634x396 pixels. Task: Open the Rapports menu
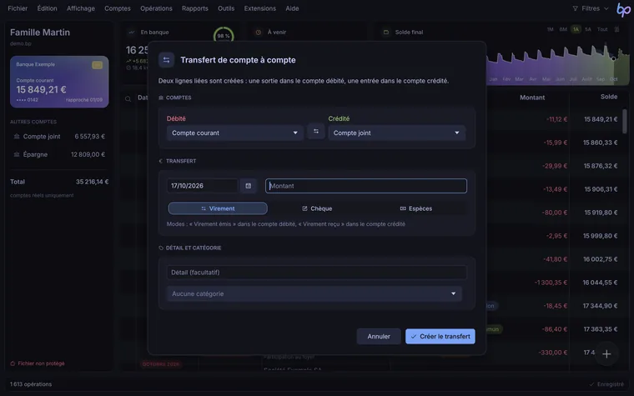coord(195,8)
